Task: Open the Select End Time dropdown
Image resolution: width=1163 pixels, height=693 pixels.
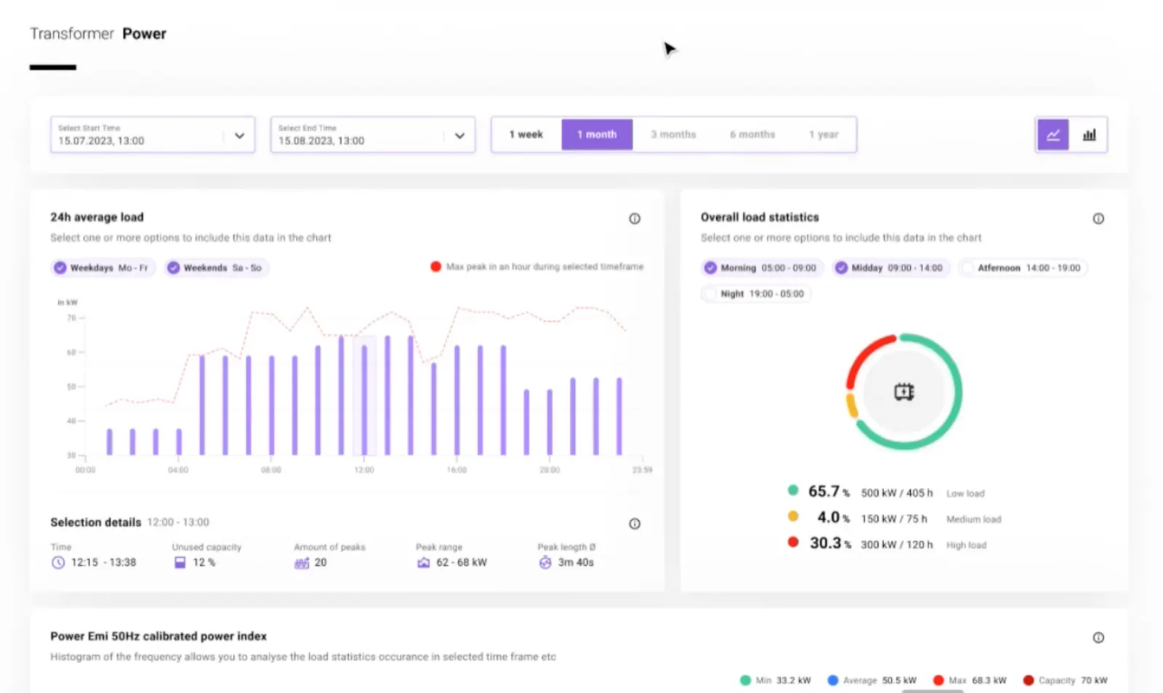Action: [x=373, y=134]
